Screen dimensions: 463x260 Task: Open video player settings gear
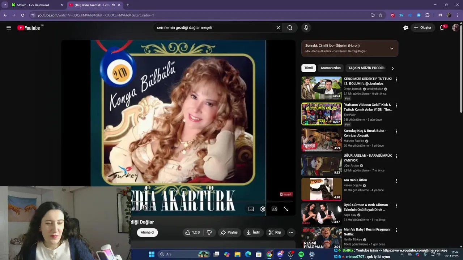click(x=263, y=209)
